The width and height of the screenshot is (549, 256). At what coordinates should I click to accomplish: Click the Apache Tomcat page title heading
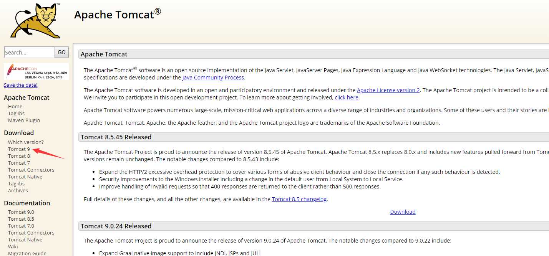118,14
